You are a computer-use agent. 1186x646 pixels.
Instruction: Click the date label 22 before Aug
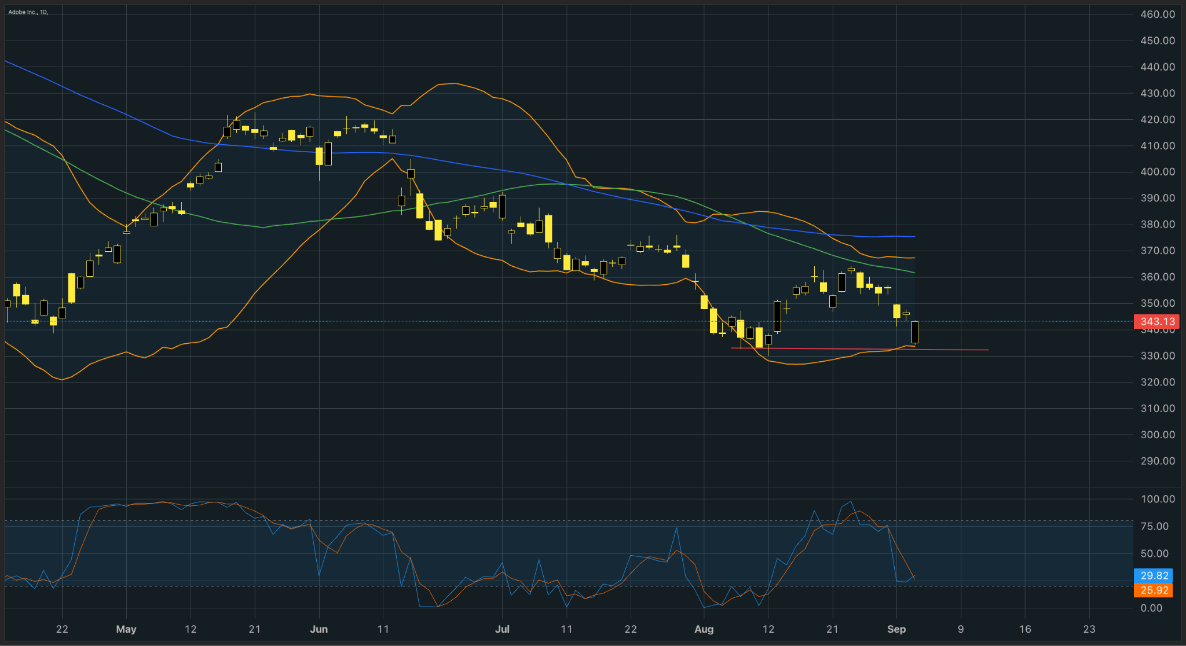coord(631,629)
